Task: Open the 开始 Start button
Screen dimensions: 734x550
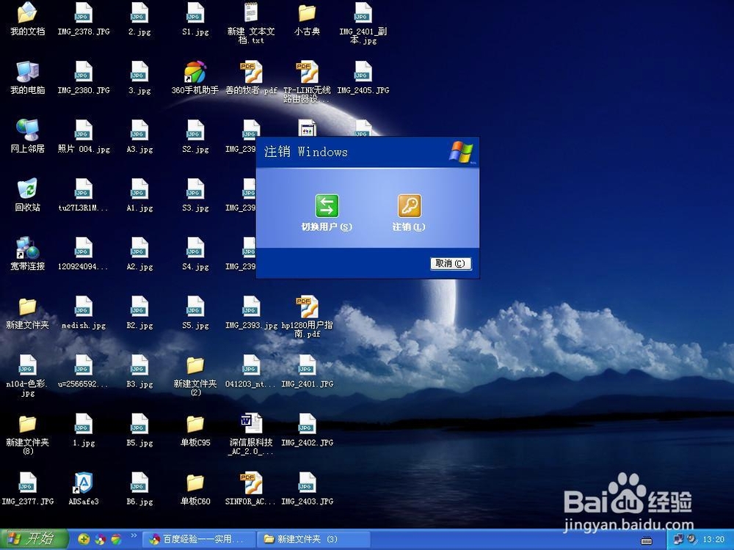Action: click(x=34, y=539)
